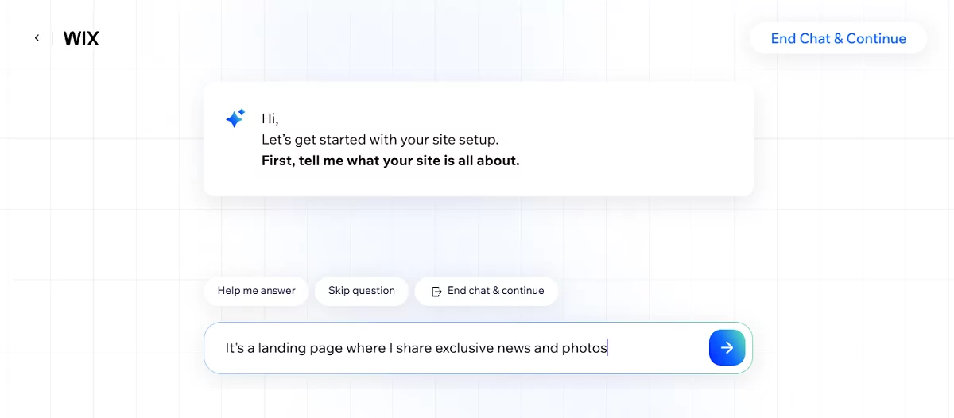The height and width of the screenshot is (418, 954).
Task: Place the cursor after the word 'photos'
Action: 607,347
